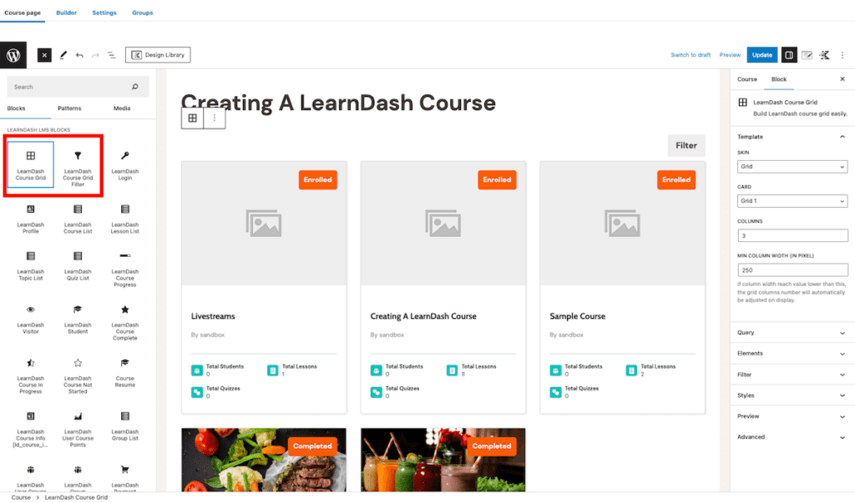855x503 pixels.
Task: Pick the LearnDash Visitor eye block
Action: (31, 319)
